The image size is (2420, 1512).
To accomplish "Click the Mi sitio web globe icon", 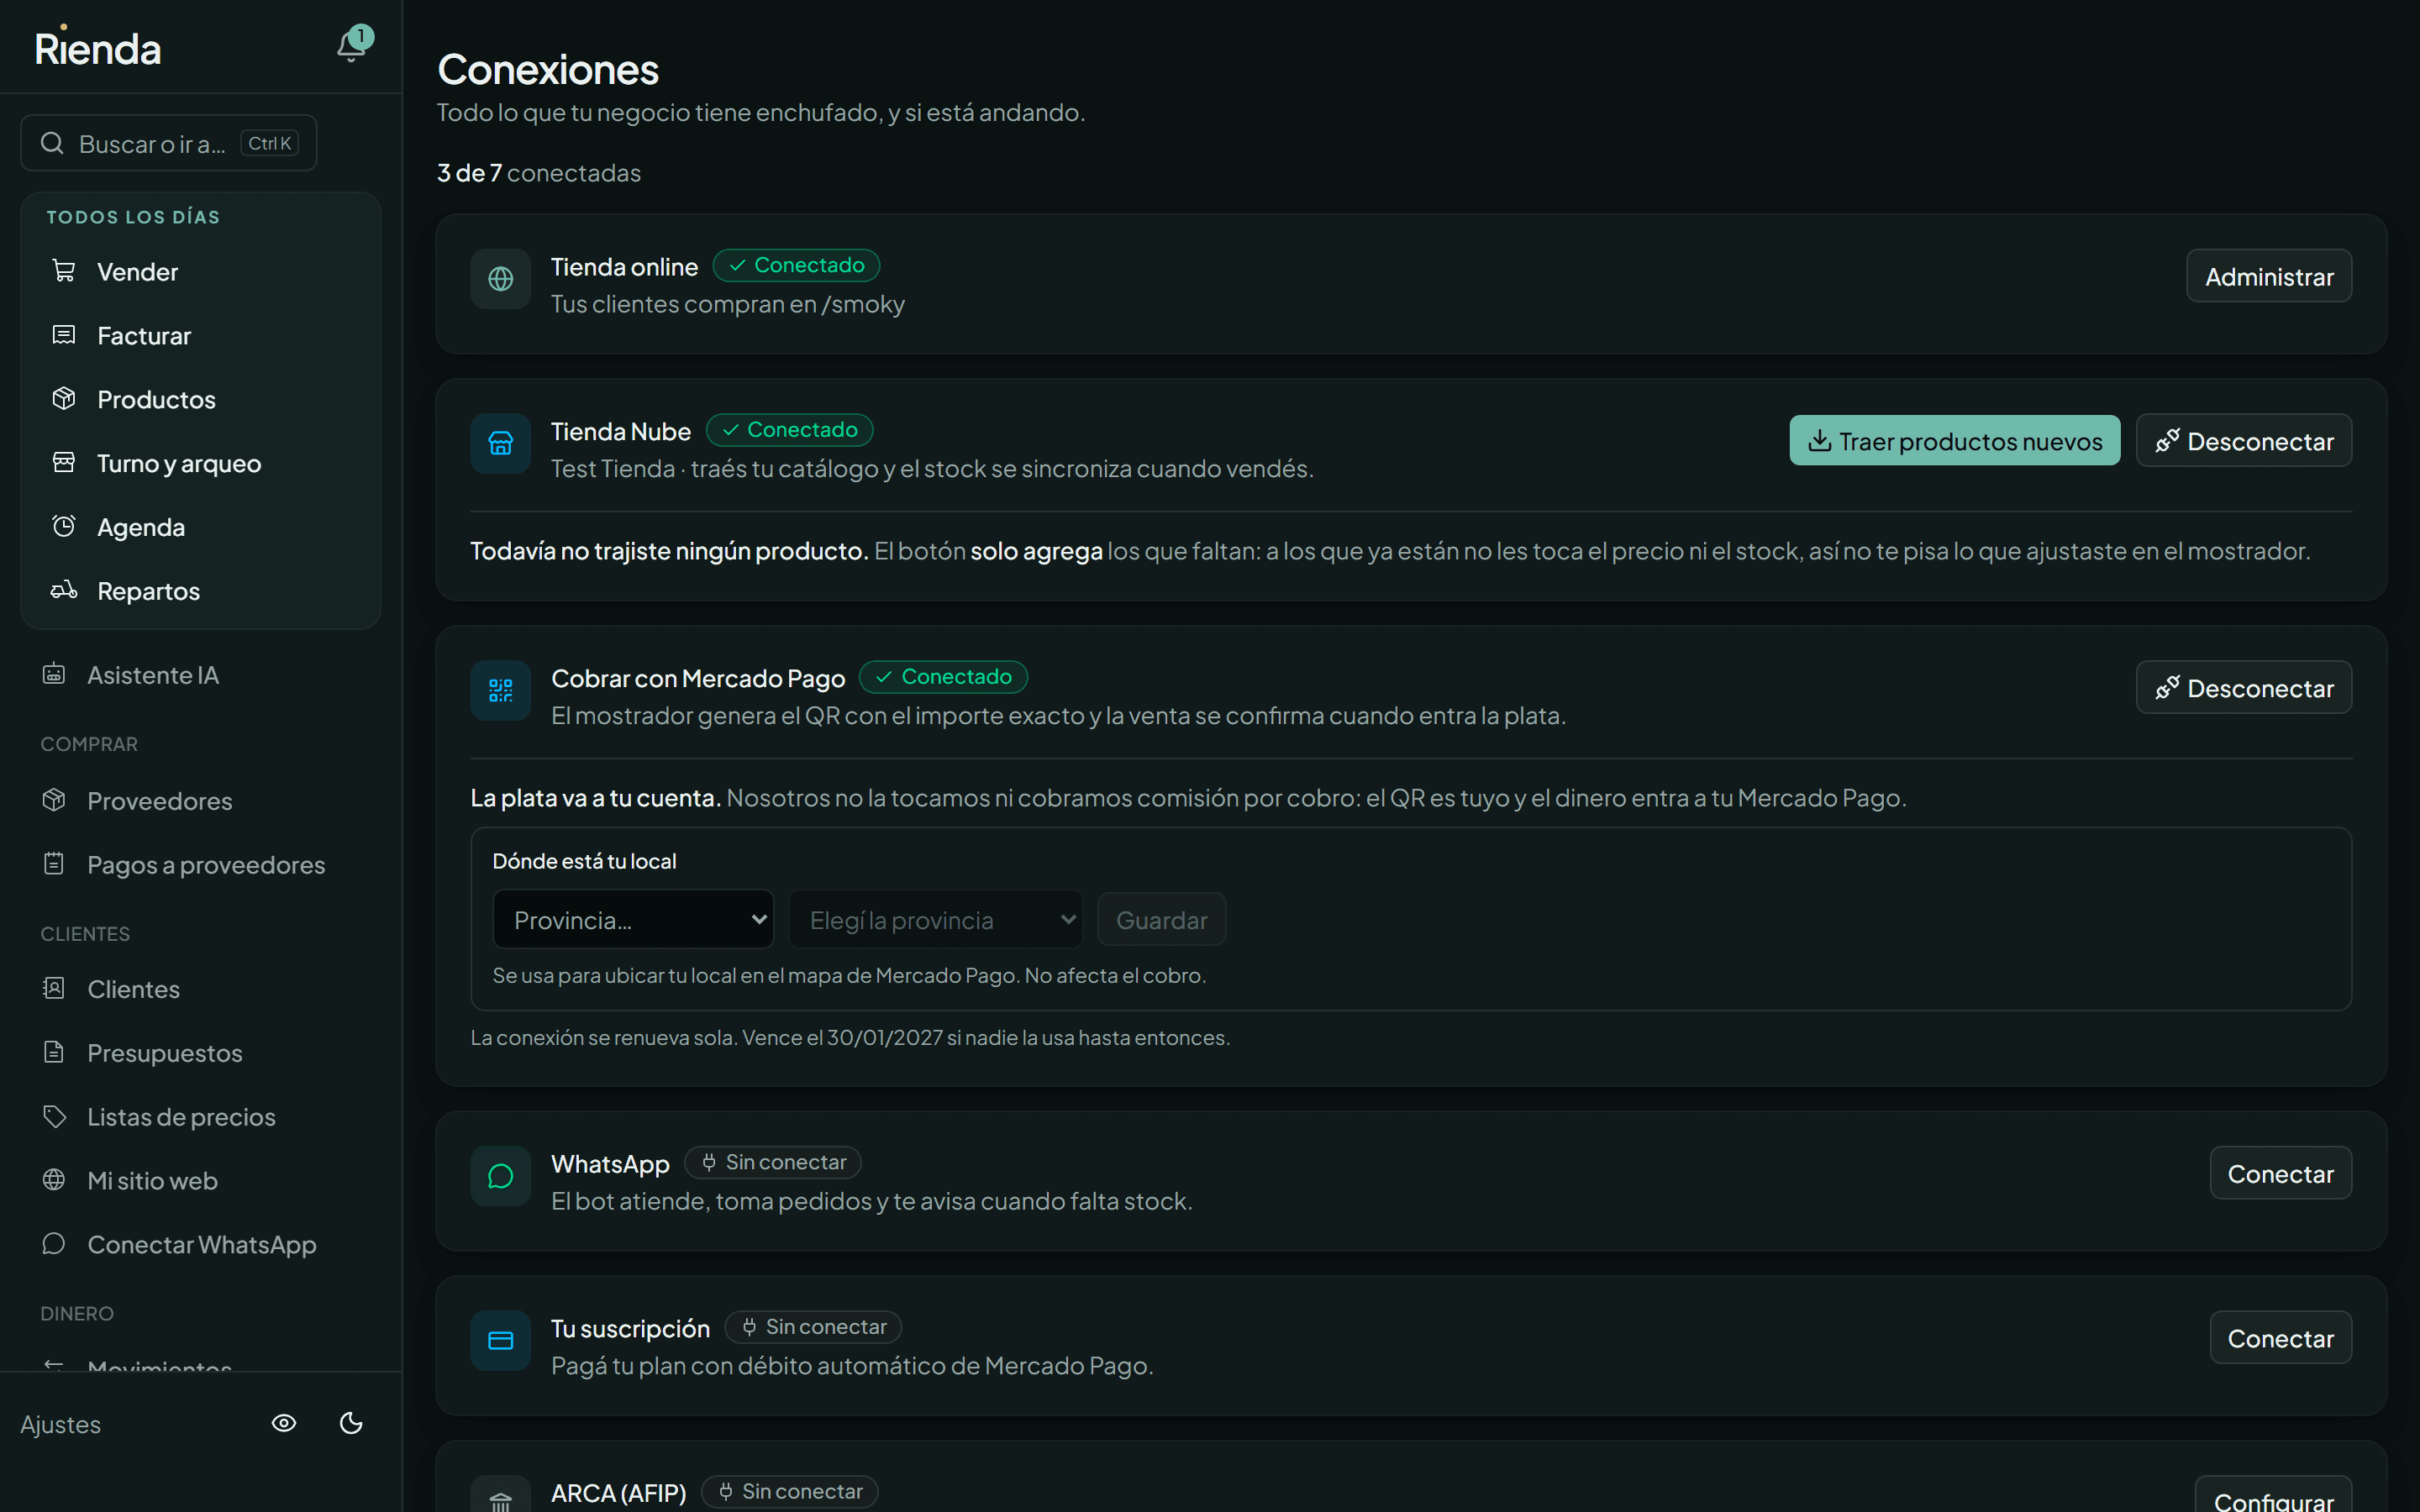I will [54, 1181].
